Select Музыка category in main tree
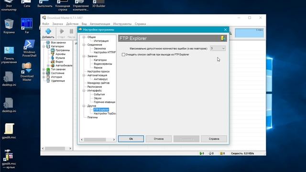Screen dimensions: 306x172 (x=60, y=58)
